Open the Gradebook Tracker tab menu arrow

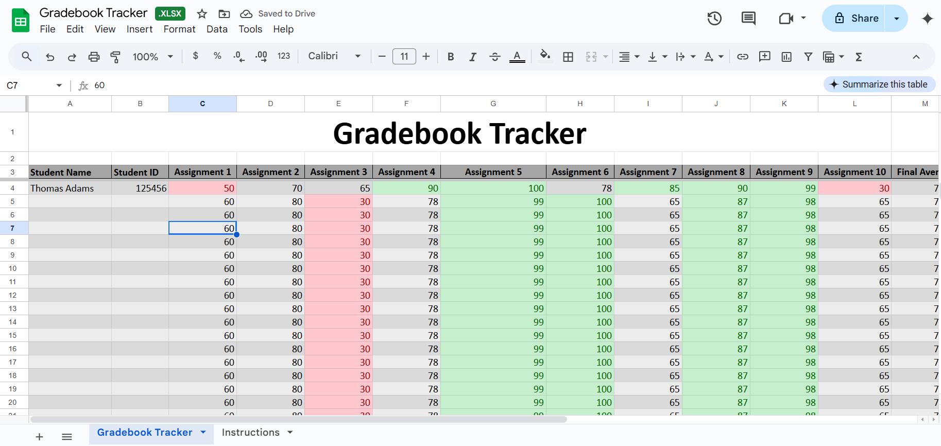coord(203,432)
